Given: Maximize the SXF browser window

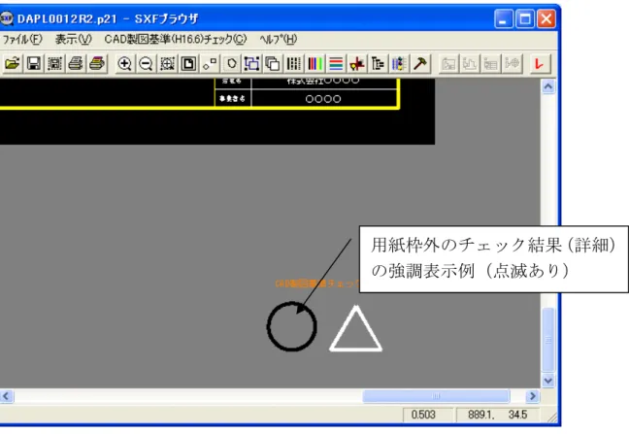Looking at the screenshot, I should (x=525, y=18).
